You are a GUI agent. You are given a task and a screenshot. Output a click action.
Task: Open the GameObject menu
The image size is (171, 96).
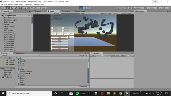[x=18, y=5]
